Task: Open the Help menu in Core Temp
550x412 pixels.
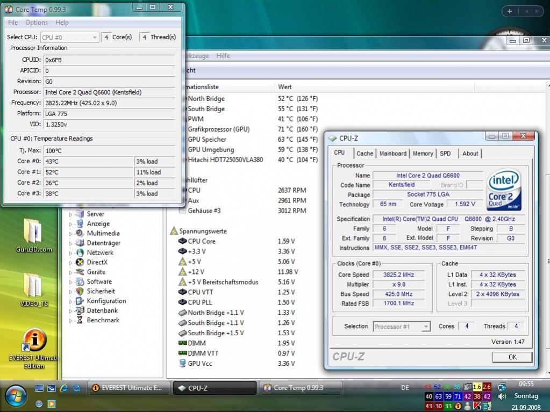Action: 62,23
